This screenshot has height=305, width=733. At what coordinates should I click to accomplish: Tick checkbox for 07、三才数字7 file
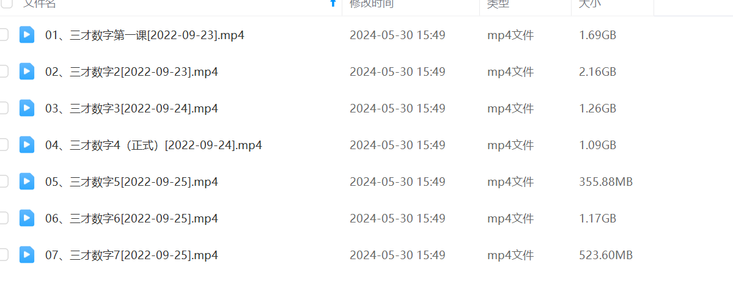click(x=3, y=255)
